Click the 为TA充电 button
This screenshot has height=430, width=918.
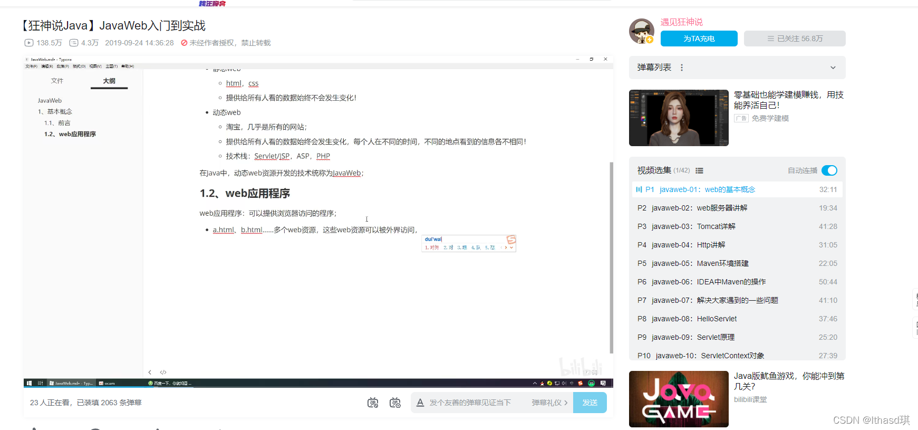(x=699, y=39)
